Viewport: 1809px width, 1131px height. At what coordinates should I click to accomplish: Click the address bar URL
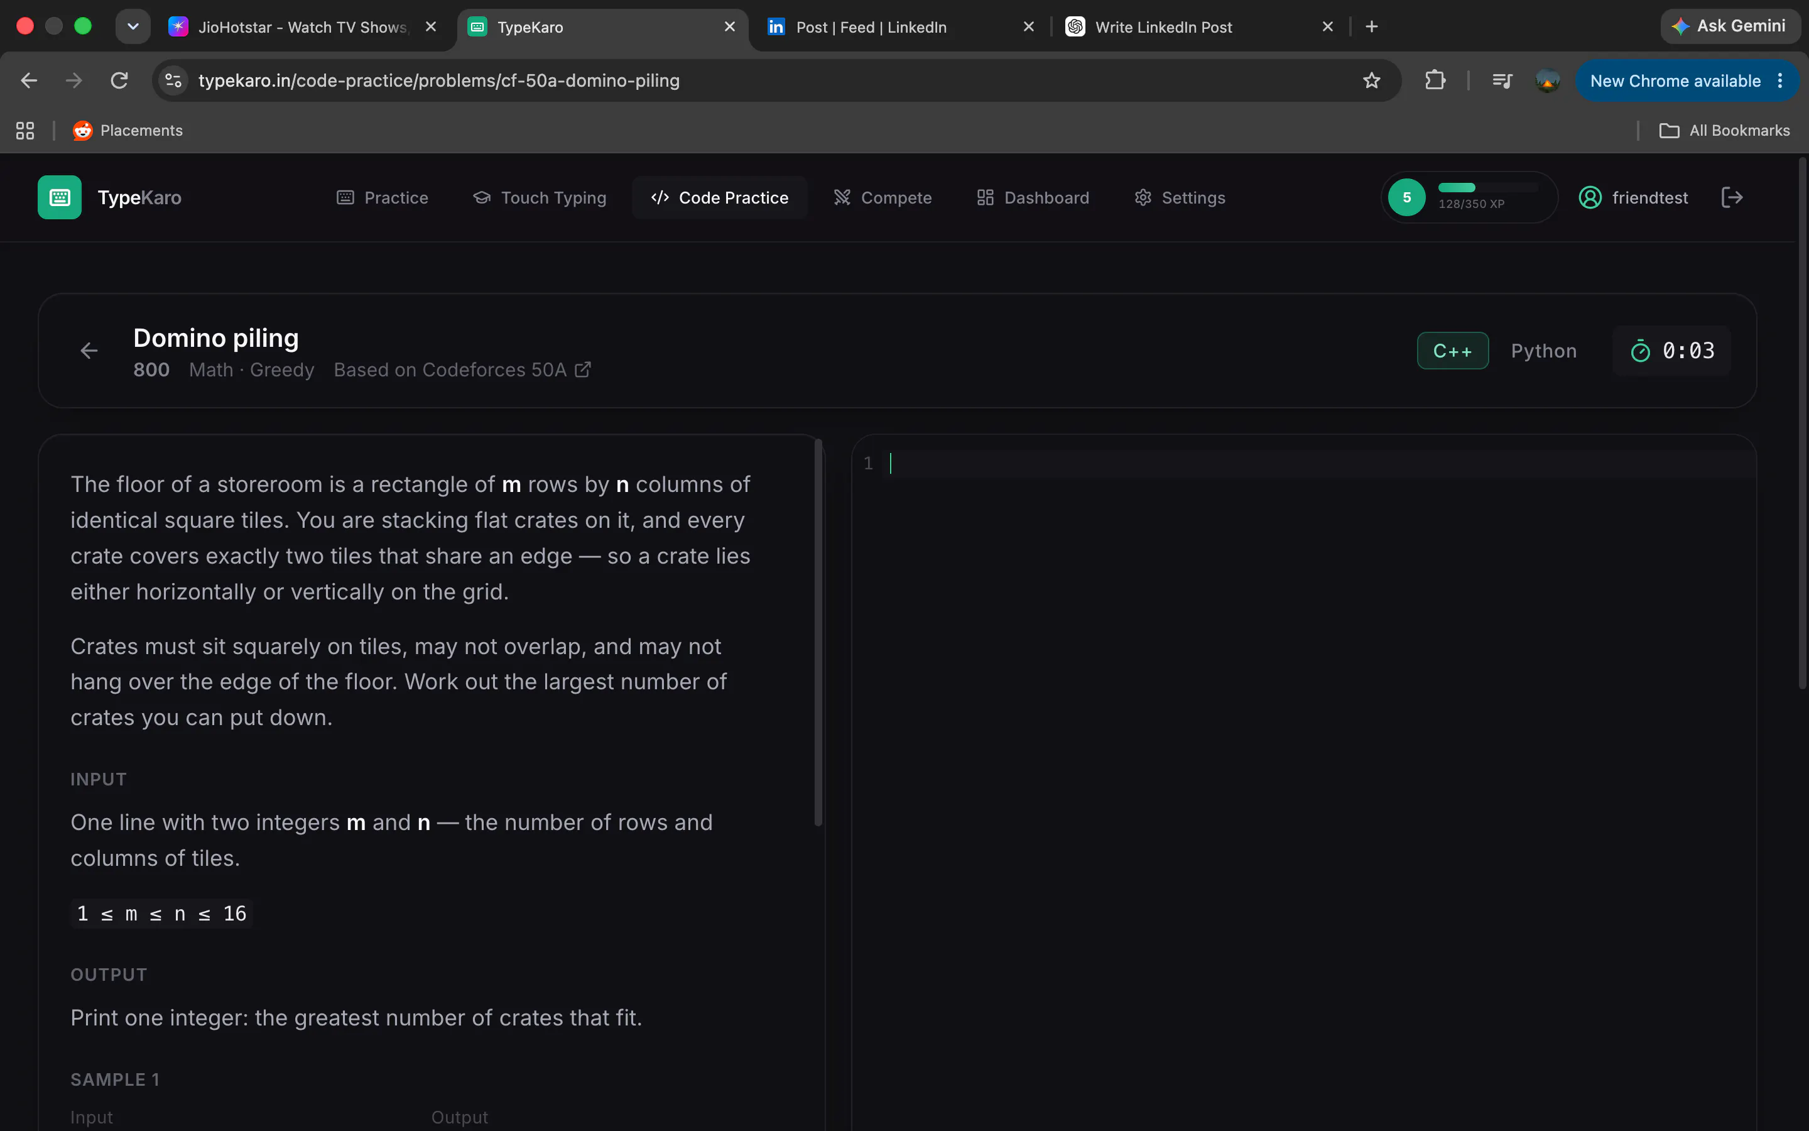pos(439,81)
